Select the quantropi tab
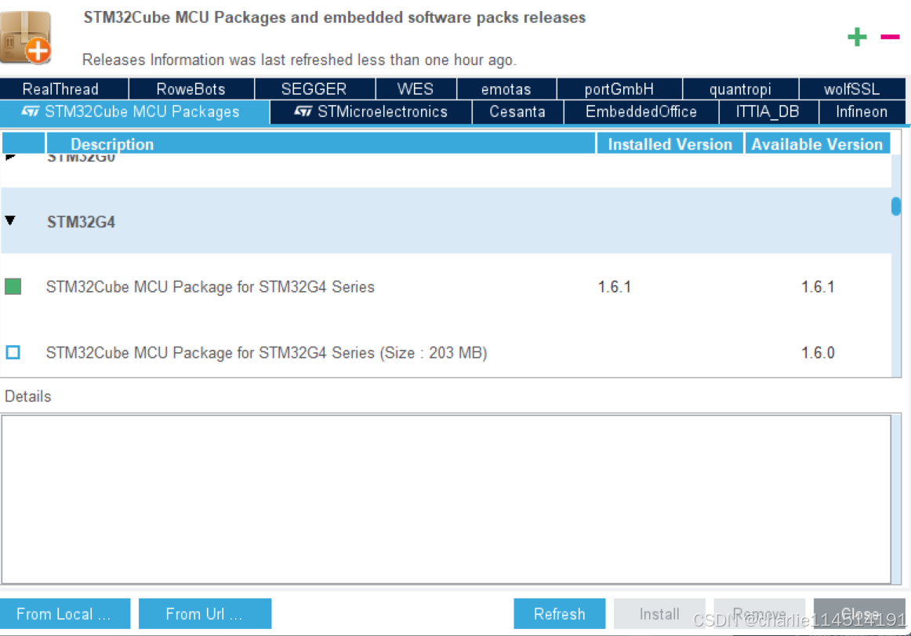911x636 pixels. [x=741, y=89]
